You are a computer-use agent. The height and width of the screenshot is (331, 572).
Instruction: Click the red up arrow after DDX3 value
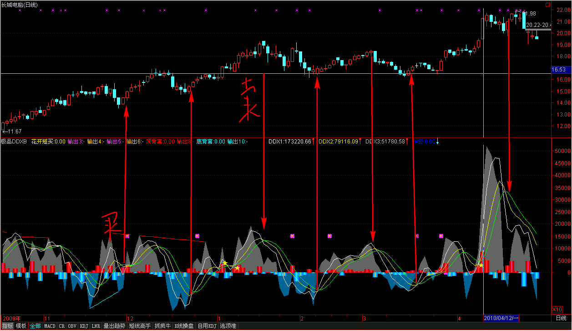click(x=407, y=142)
